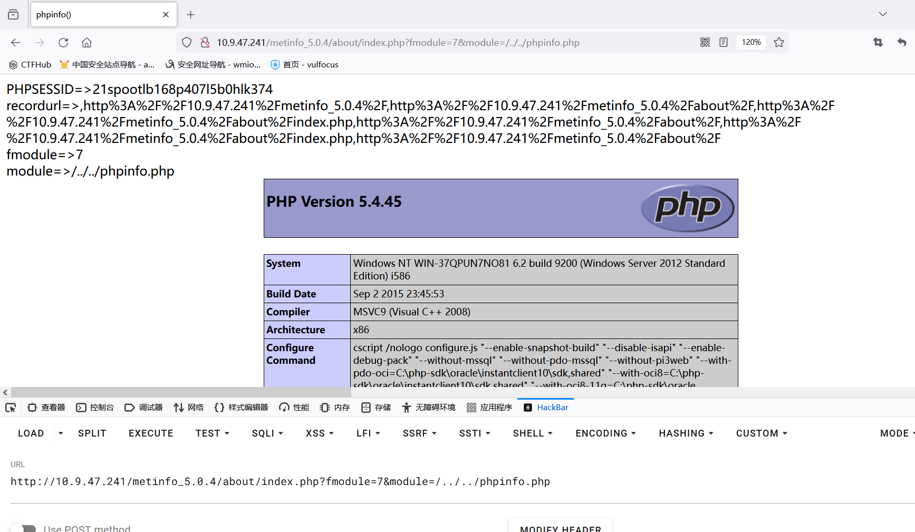
Task: Close the phpinfo() tab
Action: tap(166, 14)
